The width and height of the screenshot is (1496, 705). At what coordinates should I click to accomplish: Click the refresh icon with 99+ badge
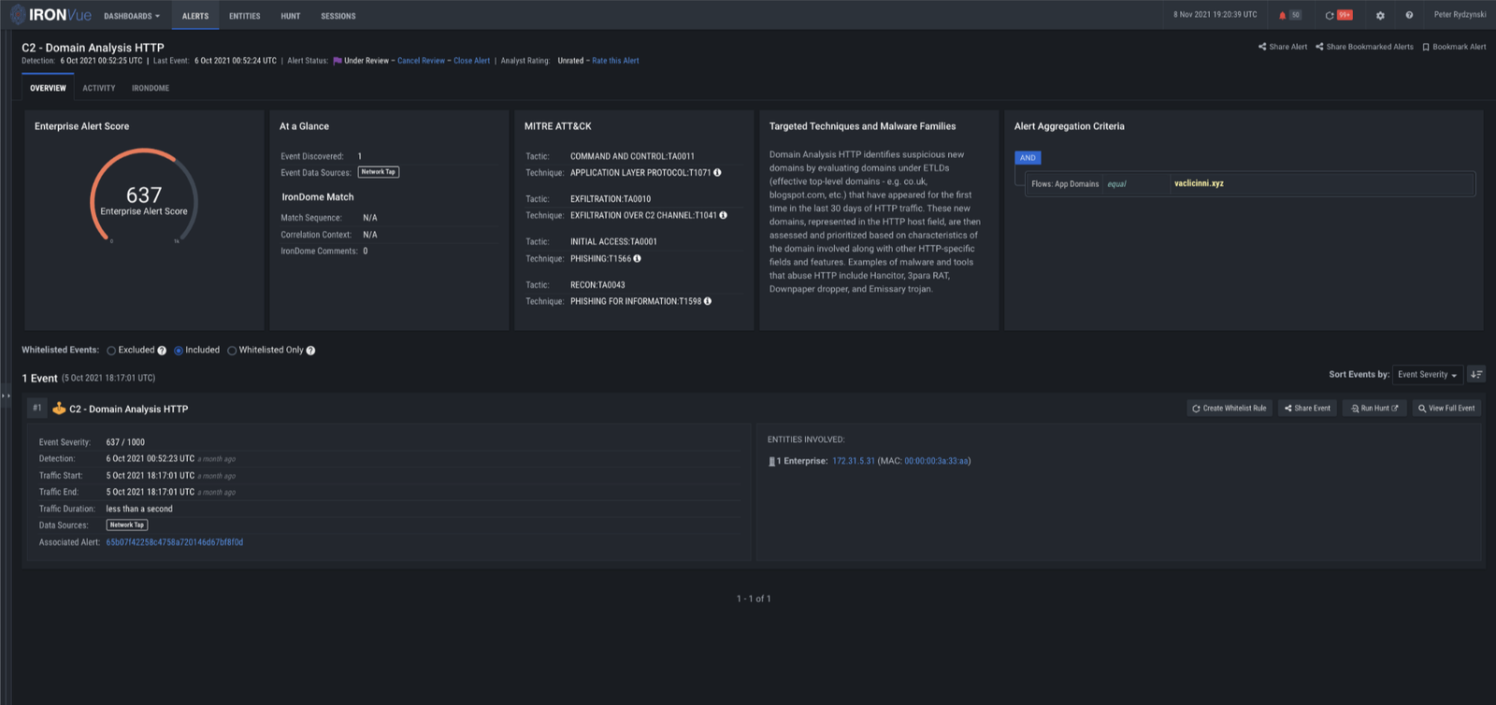[x=1330, y=15]
